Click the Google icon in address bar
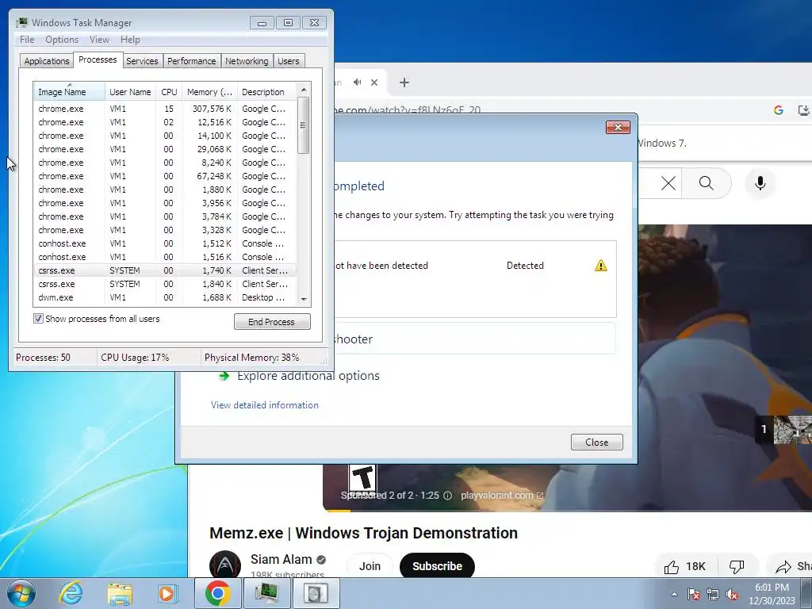Viewport: 812px width, 609px height. pyautogui.click(x=779, y=109)
